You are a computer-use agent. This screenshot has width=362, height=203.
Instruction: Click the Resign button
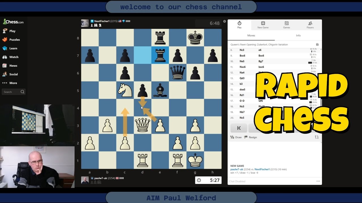pyautogui.click(x=251, y=137)
